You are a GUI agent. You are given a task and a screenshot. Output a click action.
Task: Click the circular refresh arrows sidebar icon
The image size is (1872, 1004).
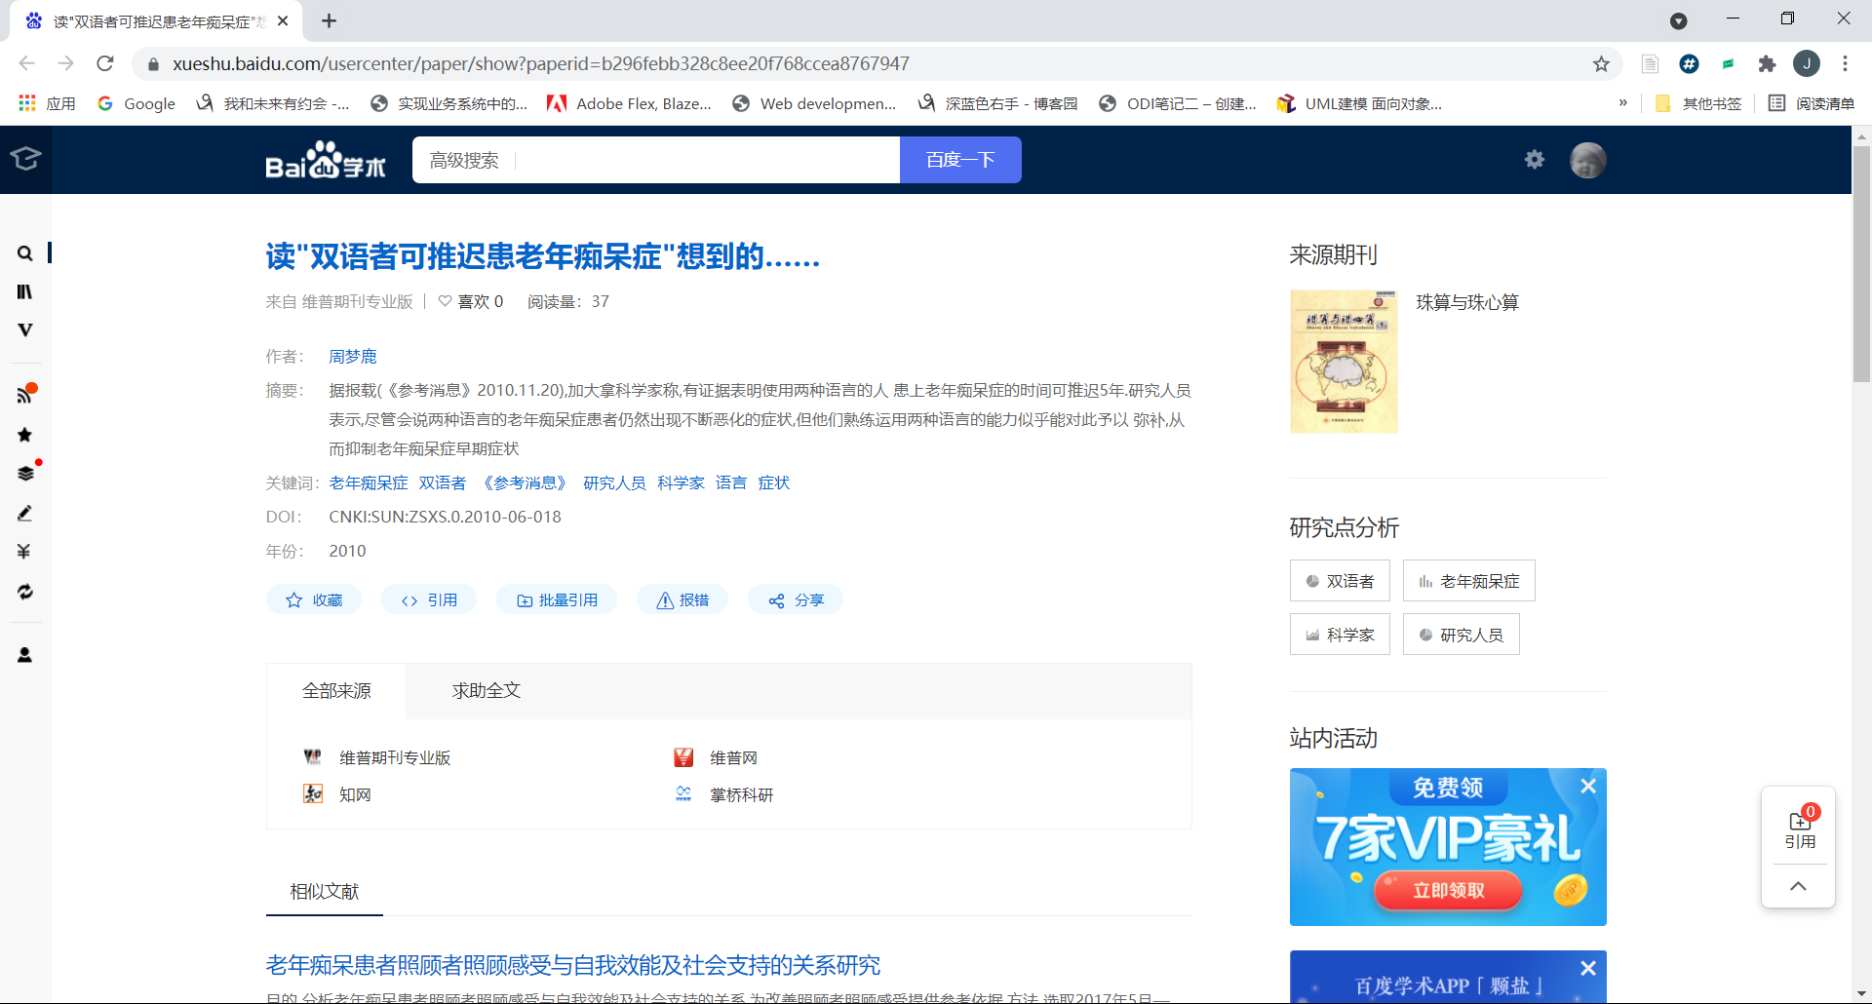coord(25,592)
